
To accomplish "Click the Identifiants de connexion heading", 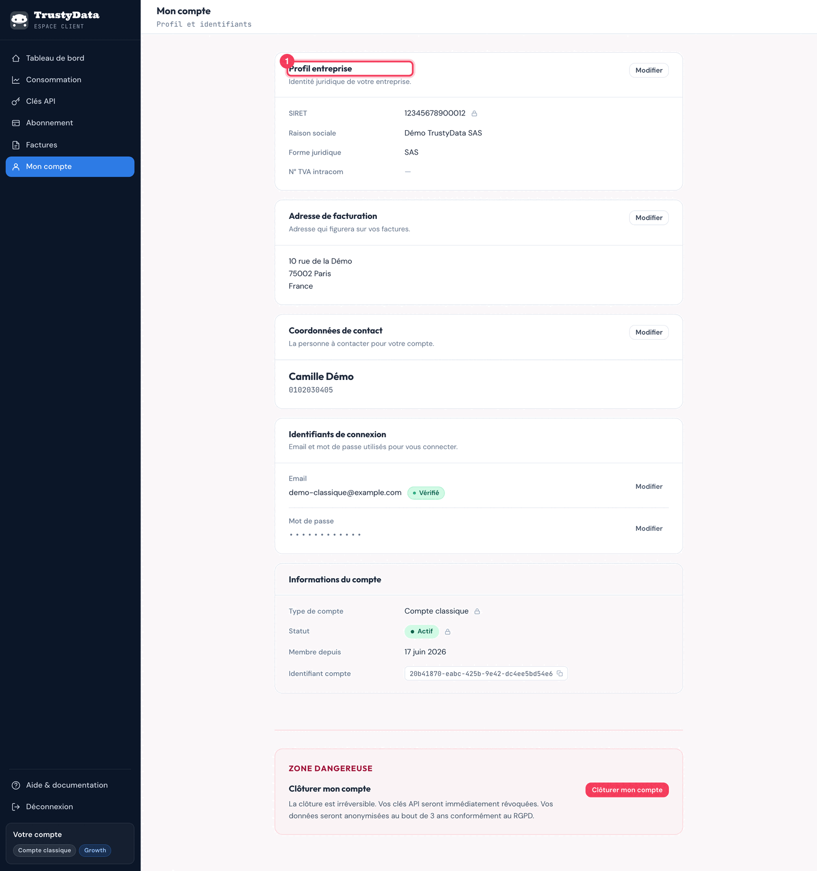I will tap(337, 434).
